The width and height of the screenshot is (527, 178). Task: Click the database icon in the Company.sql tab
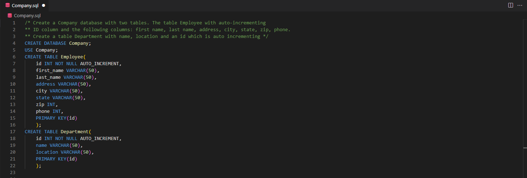pyautogui.click(x=8, y=6)
